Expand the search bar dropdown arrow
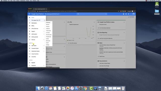The image size is (161, 91). pyautogui.click(x=106, y=14)
